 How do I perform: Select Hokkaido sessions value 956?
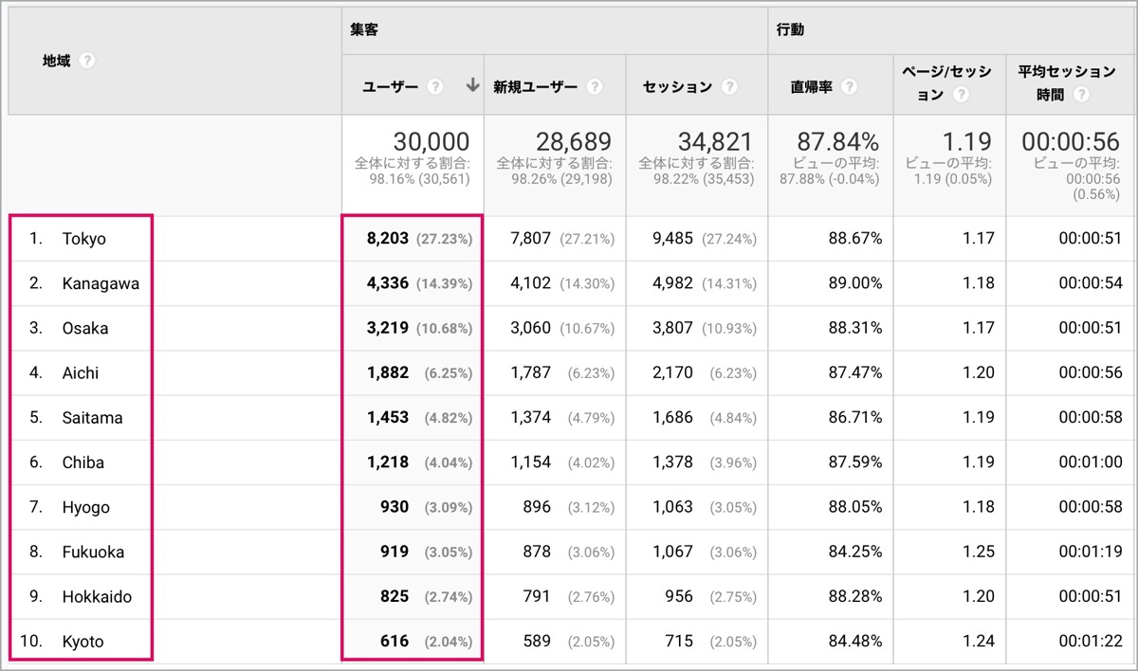[x=677, y=596]
